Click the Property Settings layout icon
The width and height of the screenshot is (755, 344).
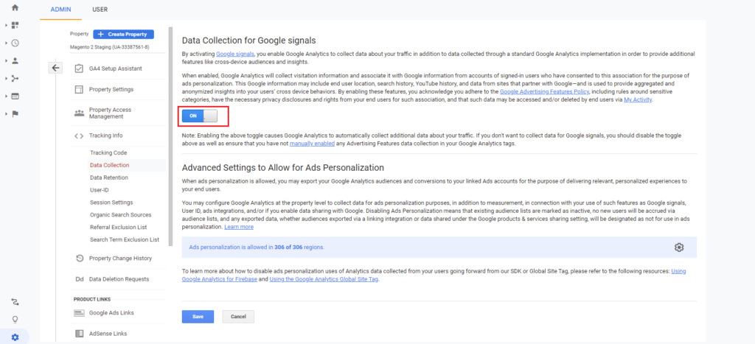79,89
